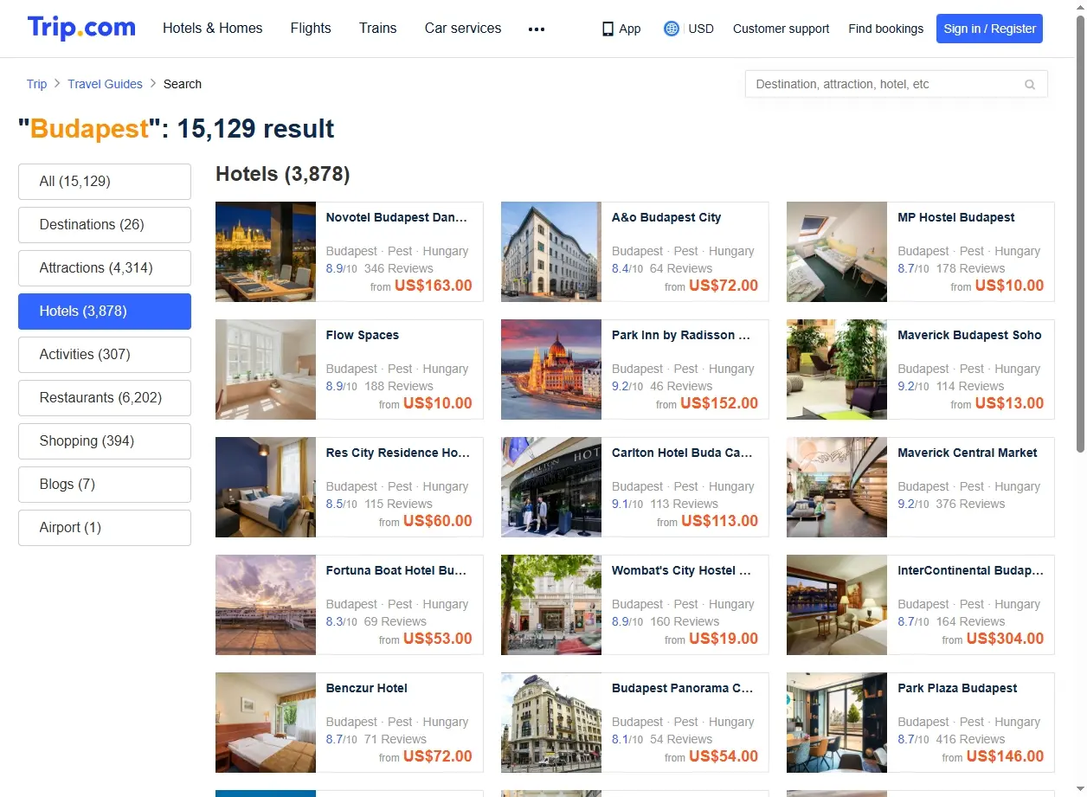Click the page vertical scrollbar
The image size is (1087, 797).
(x=1080, y=234)
